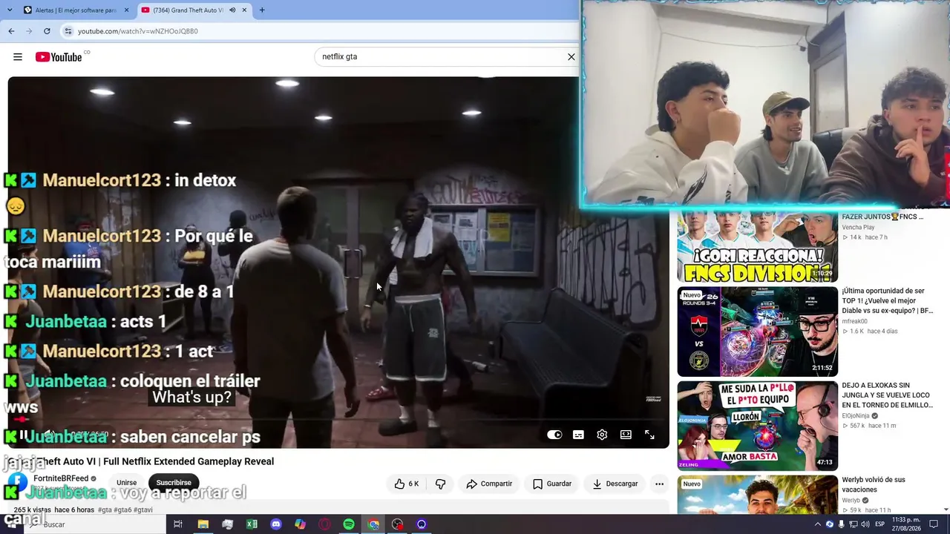Show hidden system tray icons
The width and height of the screenshot is (950, 534).
point(818,524)
